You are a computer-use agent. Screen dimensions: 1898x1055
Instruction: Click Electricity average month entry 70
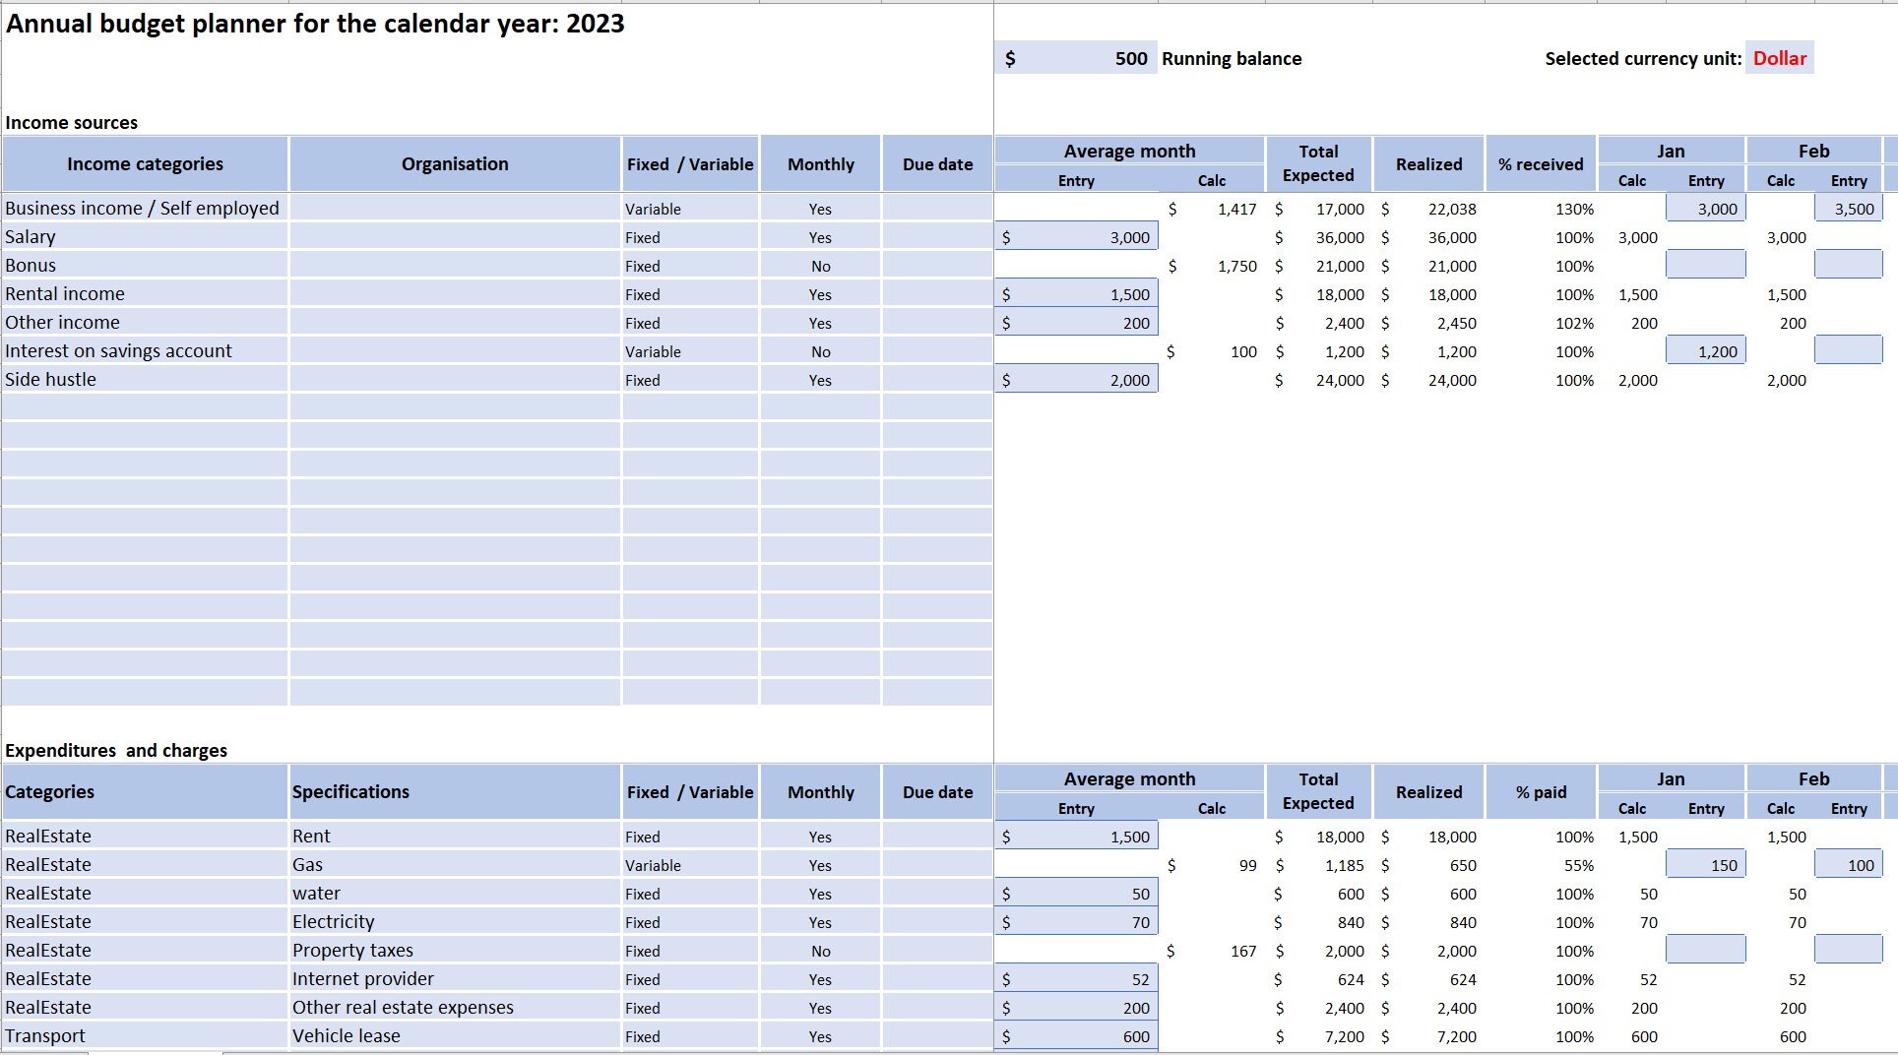1076,921
